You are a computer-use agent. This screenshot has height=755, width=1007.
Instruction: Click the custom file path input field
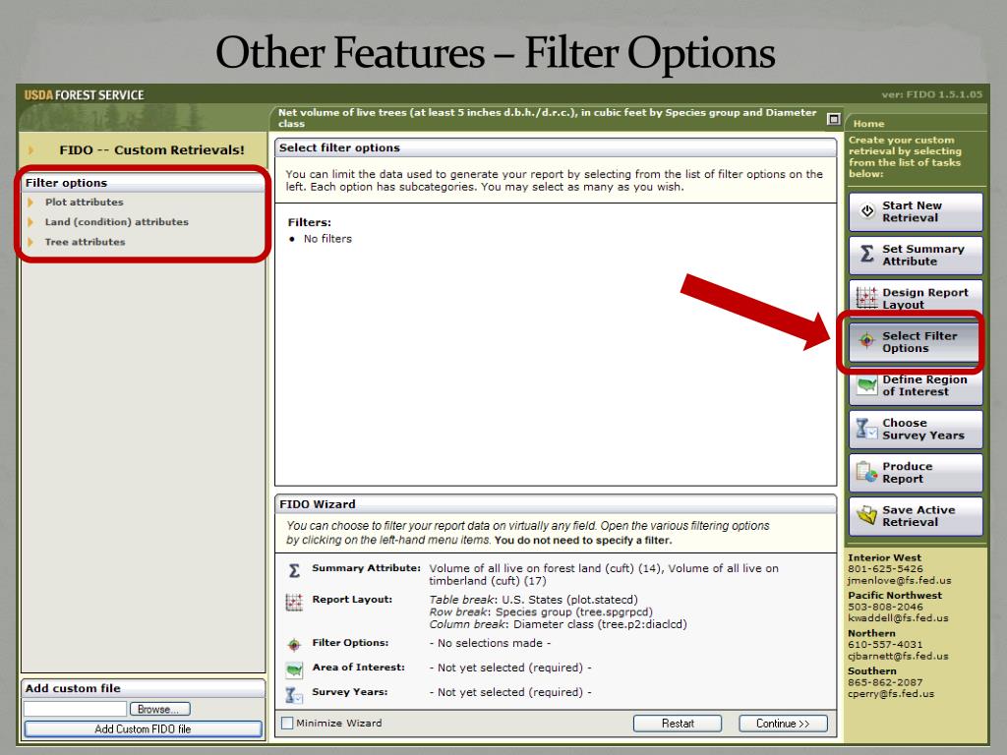(x=75, y=709)
